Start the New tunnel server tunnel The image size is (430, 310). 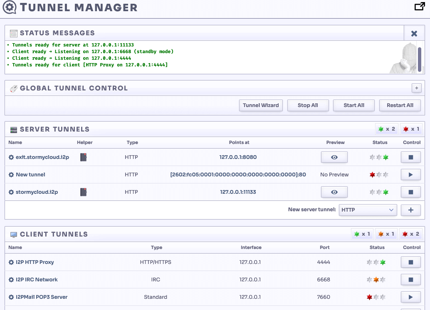pos(410,174)
